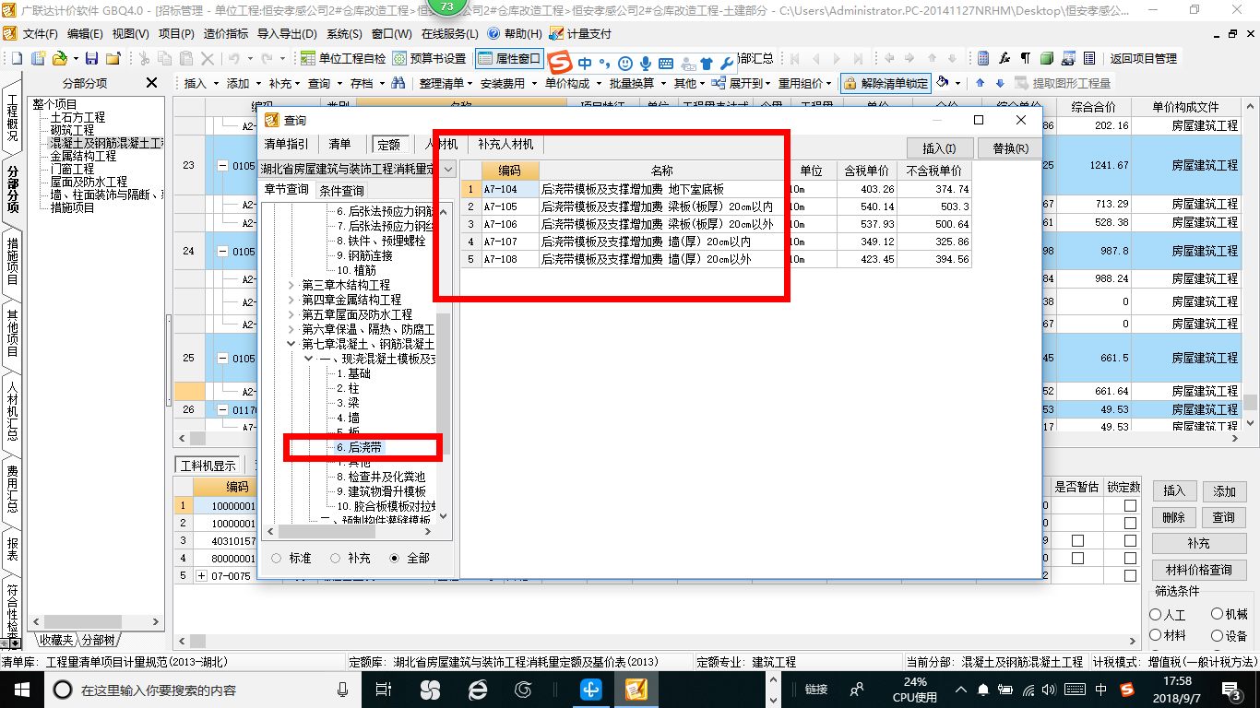Open the 导入导出(D) menu

287,33
